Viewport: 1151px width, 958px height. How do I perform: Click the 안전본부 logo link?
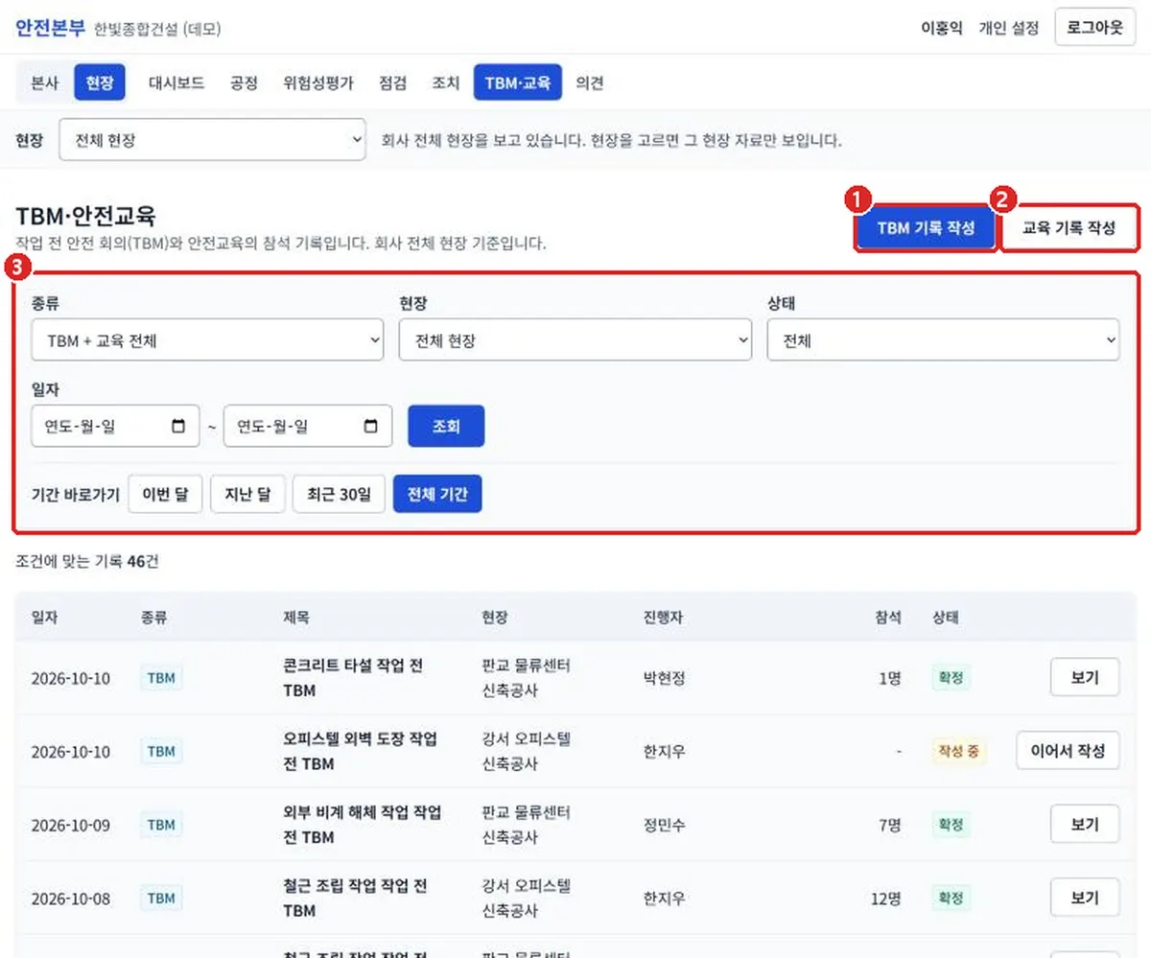51,27
